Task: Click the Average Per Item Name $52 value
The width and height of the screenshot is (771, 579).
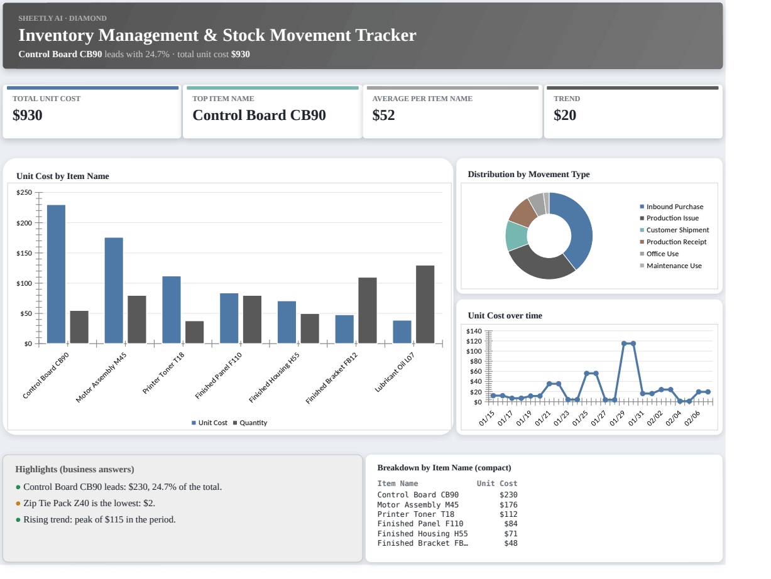Action: click(x=383, y=116)
